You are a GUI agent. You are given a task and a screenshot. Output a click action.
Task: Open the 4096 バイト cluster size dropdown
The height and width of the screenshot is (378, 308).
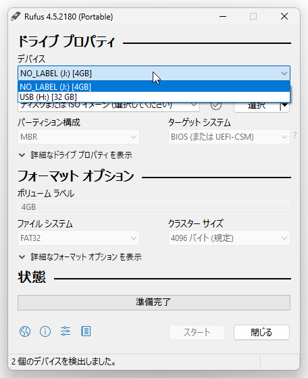229,238
